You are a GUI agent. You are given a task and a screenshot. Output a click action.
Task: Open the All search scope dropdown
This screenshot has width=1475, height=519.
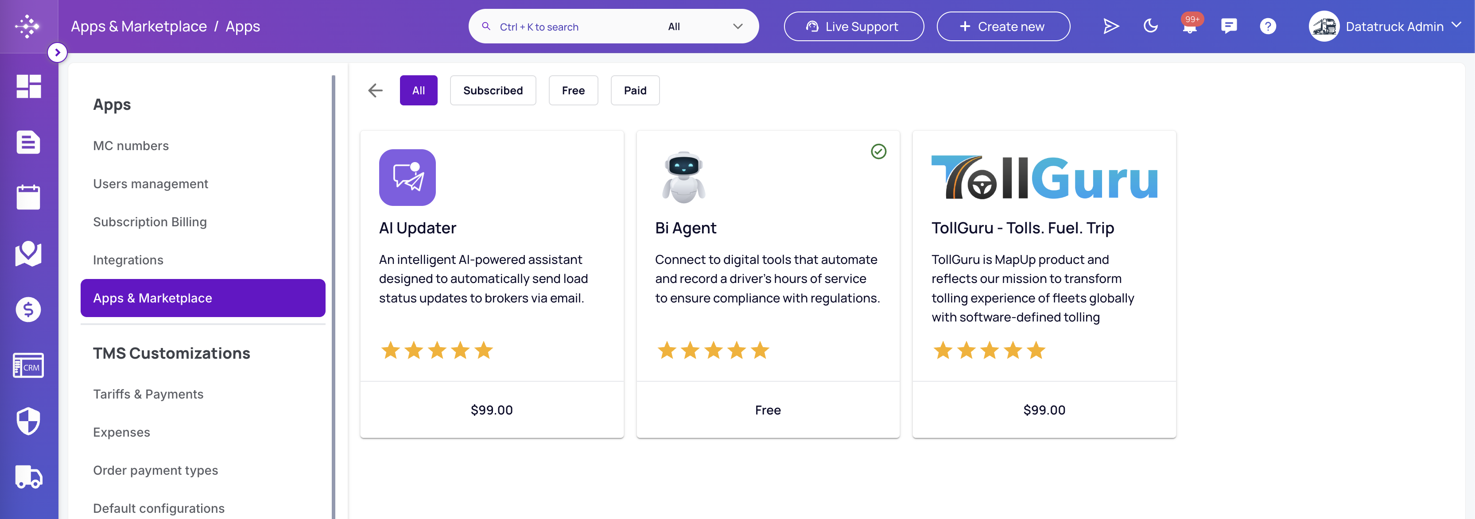(x=706, y=26)
